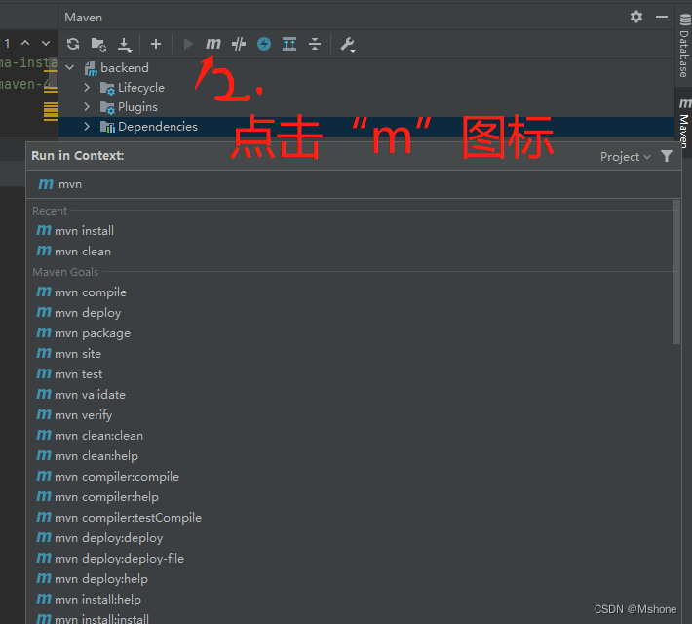
Task: Download sources and documentation icon
Action: point(125,44)
